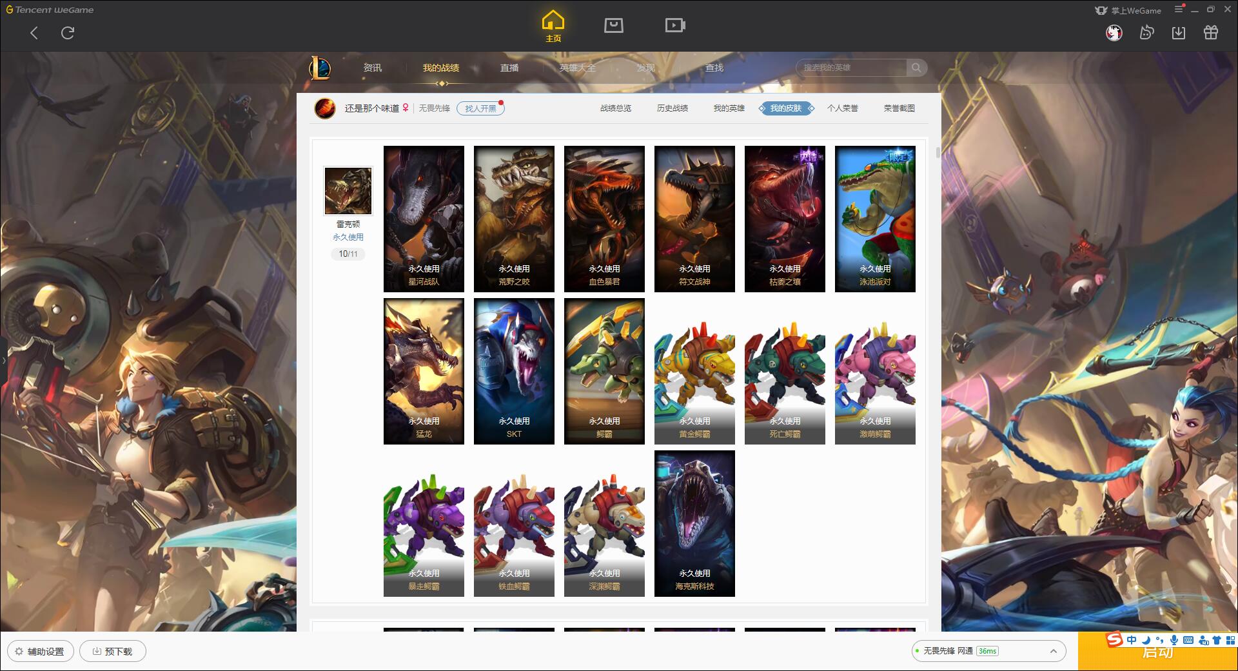Switch to the 直播 tab
1238x671 pixels.
pyautogui.click(x=509, y=68)
